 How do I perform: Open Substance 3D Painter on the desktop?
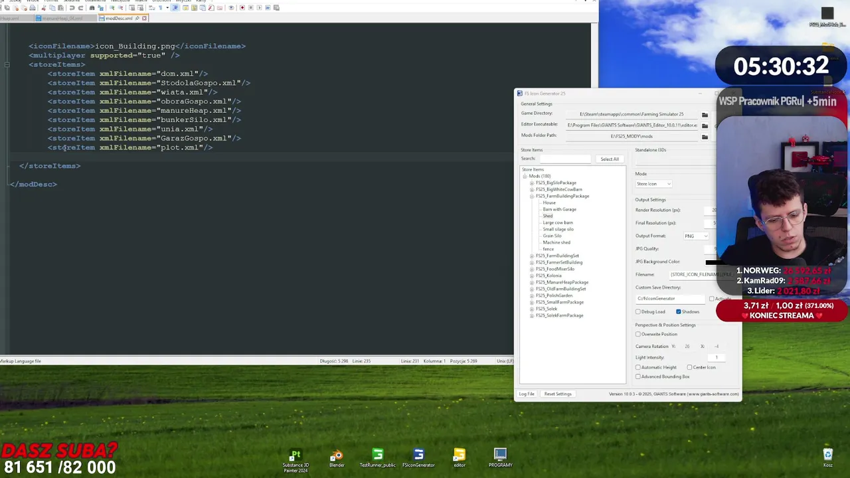point(296,459)
